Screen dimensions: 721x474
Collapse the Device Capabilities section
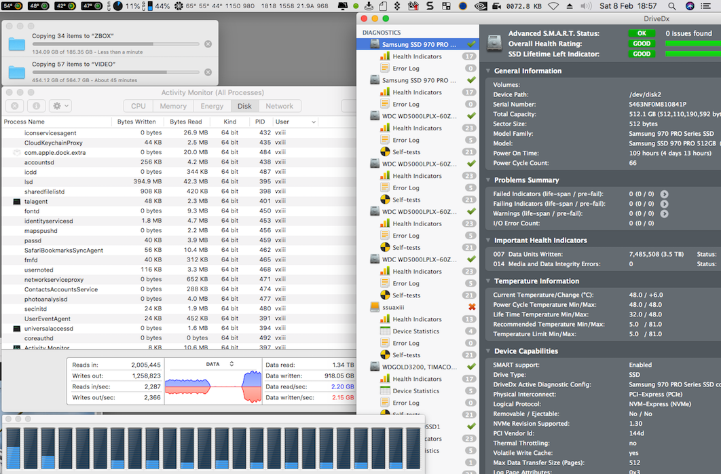488,351
